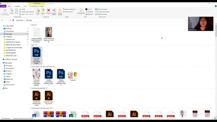
Task: Open STOCK NOV. 2022 folder in sidebar
Action: pos(10,56)
